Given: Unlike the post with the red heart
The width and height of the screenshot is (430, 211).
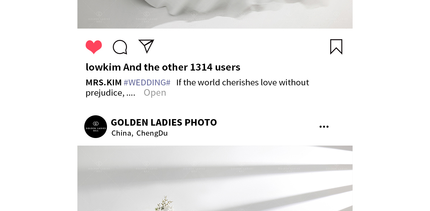Looking at the screenshot, I should [x=94, y=47].
